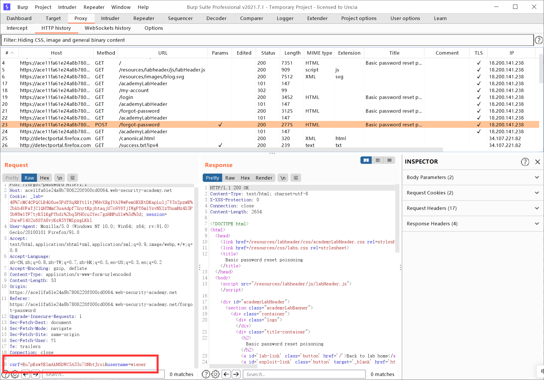The width and height of the screenshot is (544, 380).
Task: Open the Project menu
Action: tap(43, 7)
